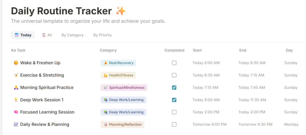Check the Wake & Freshen Up completed box
The image size is (306, 135).
click(174, 63)
